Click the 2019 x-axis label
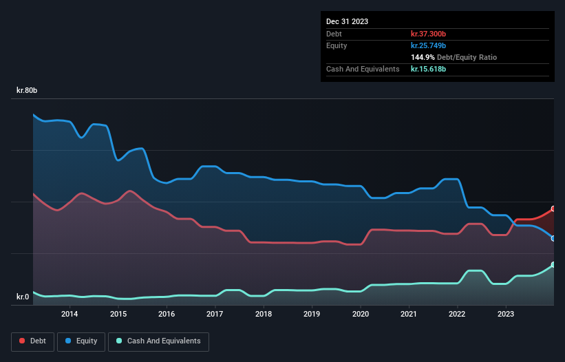 pyautogui.click(x=312, y=314)
